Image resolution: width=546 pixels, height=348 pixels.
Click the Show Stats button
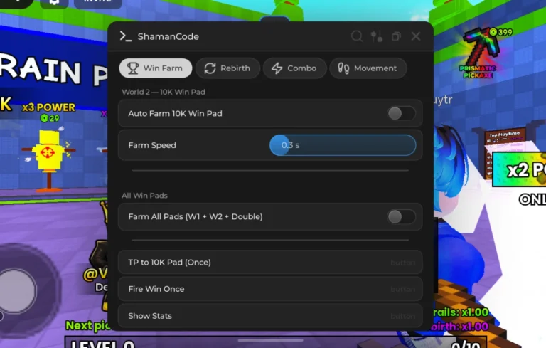point(270,315)
